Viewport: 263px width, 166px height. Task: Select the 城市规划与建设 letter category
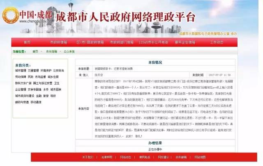pyautogui.click(x=25, y=96)
